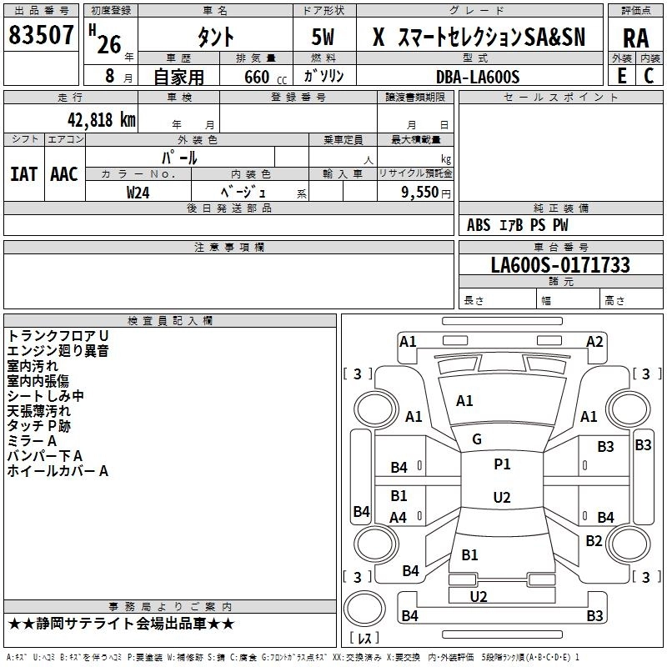This screenshot has width=667, height=667.
Task: Click the damage code legend line
Action: (x=293, y=658)
